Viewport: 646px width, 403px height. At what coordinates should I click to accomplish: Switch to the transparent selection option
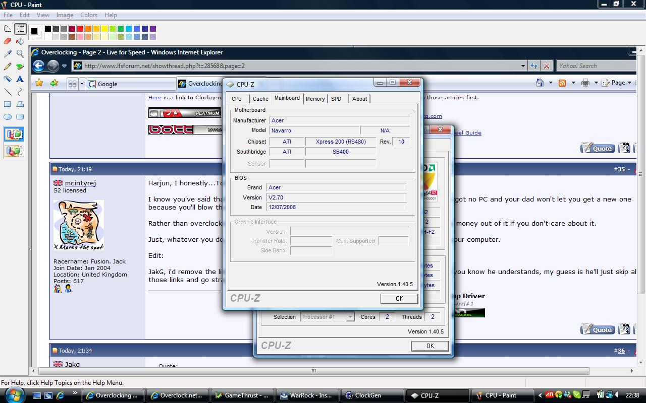tap(14, 151)
